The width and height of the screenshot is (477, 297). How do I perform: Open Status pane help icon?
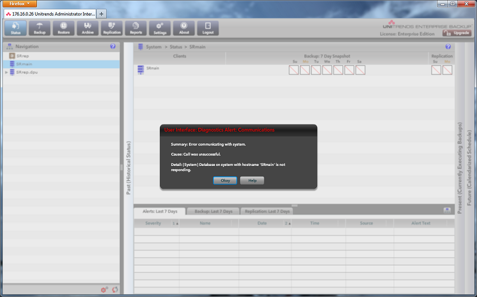(448, 47)
